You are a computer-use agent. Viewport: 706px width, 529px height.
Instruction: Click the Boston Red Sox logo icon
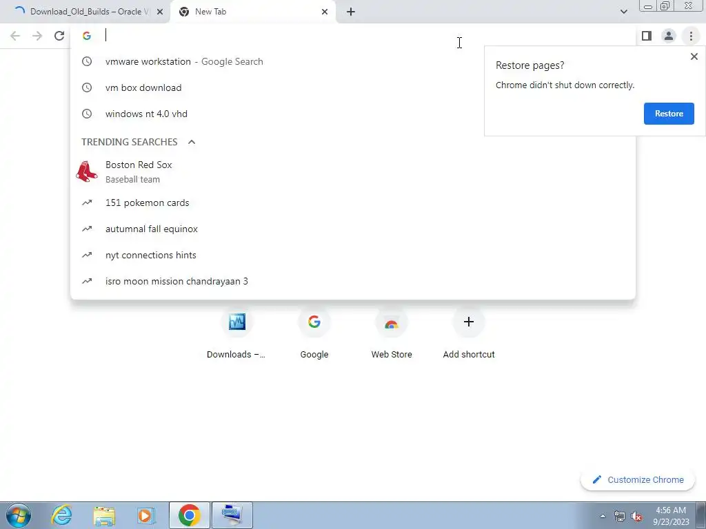(x=87, y=172)
